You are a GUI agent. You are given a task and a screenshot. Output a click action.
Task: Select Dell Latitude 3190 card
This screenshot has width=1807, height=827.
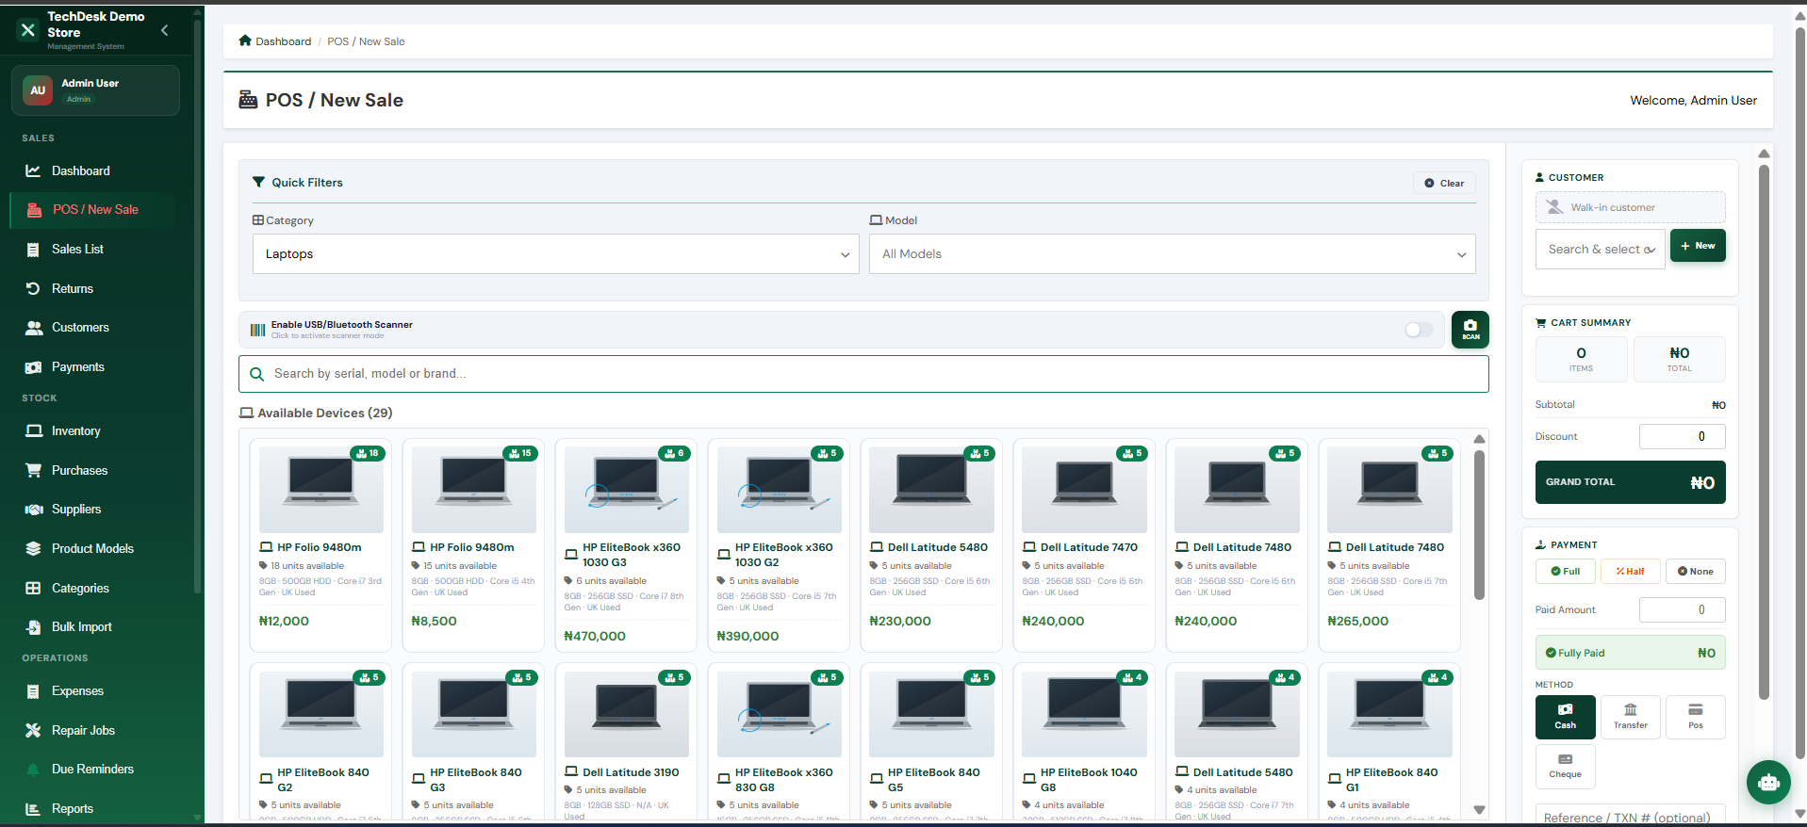click(626, 741)
